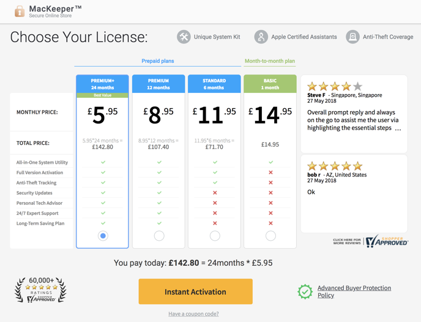Click the £5.95 Premium+ monthly price
The image size is (421, 322).
tap(103, 114)
